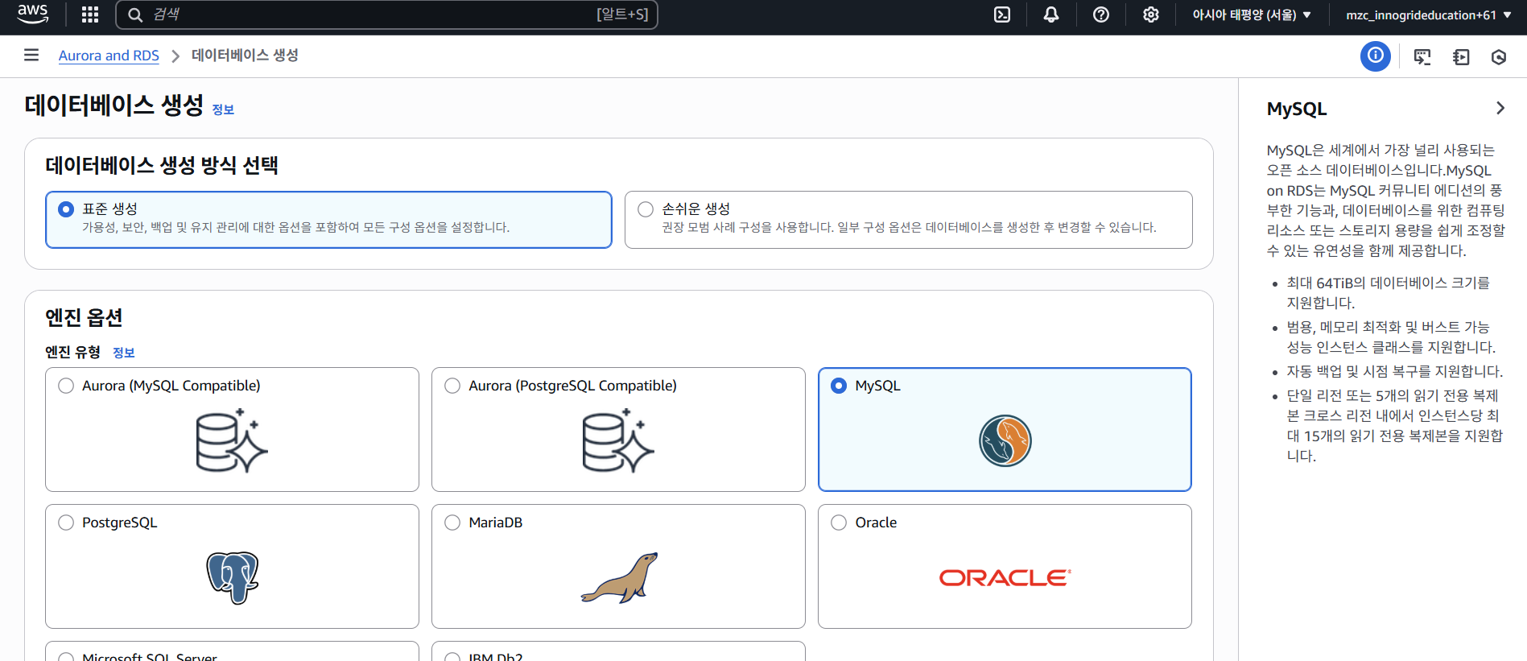Image resolution: width=1527 pixels, height=661 pixels.
Task: Toggle the info panel icon
Action: point(1376,56)
